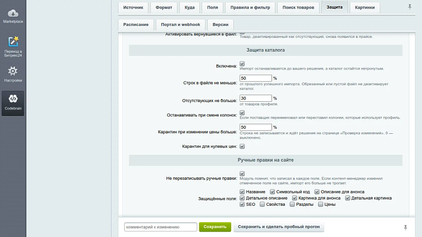This screenshot has width=422, height=237.
Task: Open the Картинки tab
Action: (x=365, y=7)
